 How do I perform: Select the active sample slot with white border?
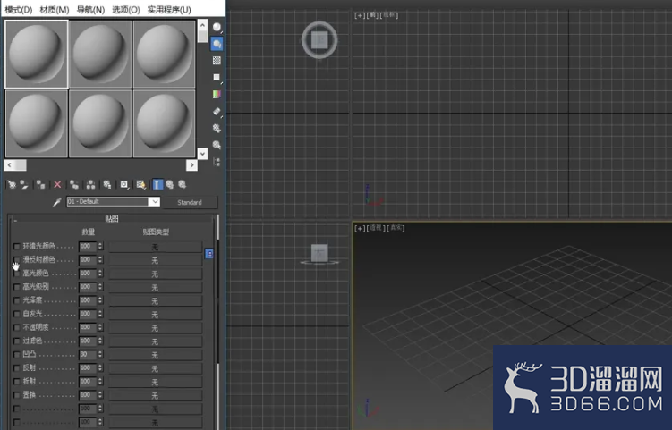click(36, 54)
